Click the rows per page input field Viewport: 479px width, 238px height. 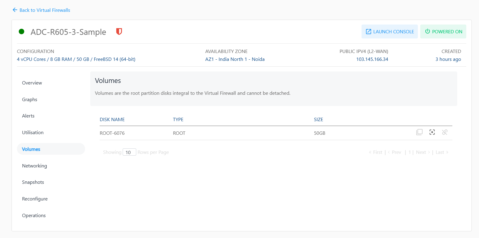tap(129, 152)
